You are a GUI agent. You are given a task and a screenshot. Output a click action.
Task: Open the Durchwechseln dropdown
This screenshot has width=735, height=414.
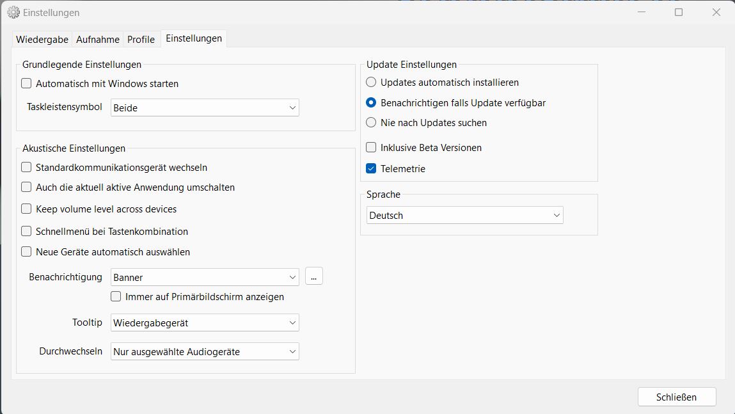point(205,351)
